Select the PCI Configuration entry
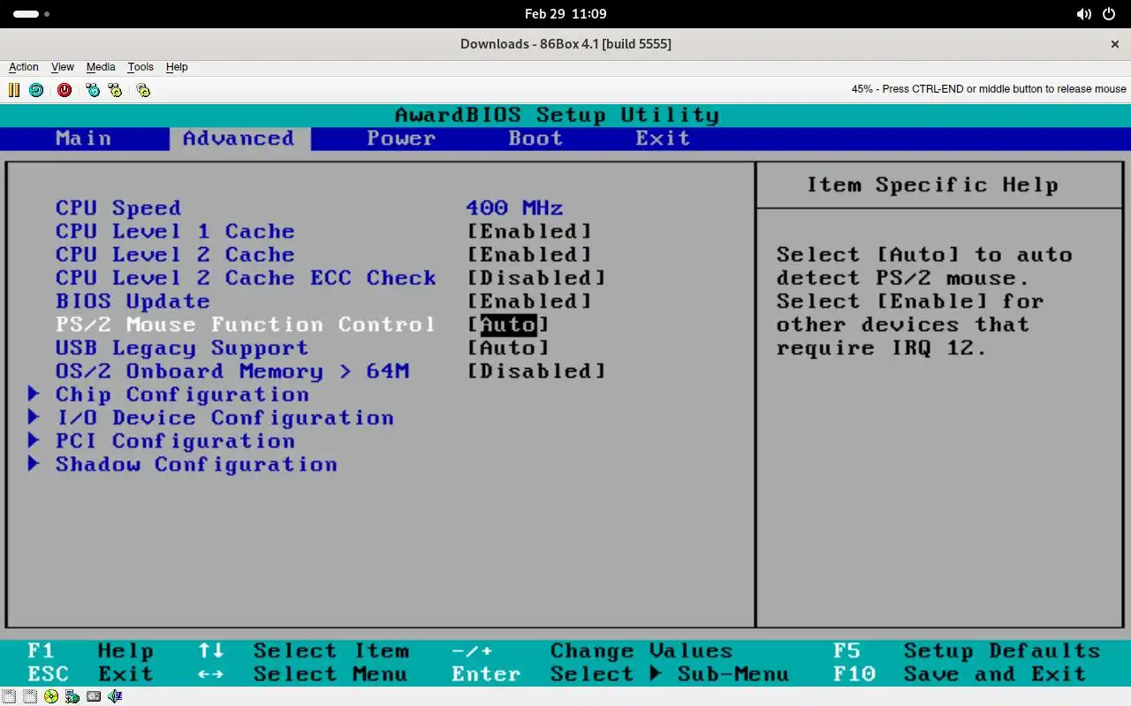The height and width of the screenshot is (706, 1131). coord(175,441)
